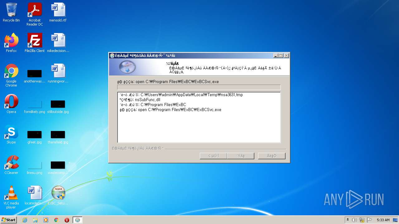Viewport: 399px width, 224px height.
Task: Select the 'C:\Program Files\ExBC' log line
Action: point(153,105)
